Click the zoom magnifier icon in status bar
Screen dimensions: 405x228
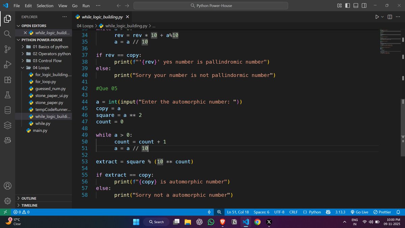tap(219, 212)
